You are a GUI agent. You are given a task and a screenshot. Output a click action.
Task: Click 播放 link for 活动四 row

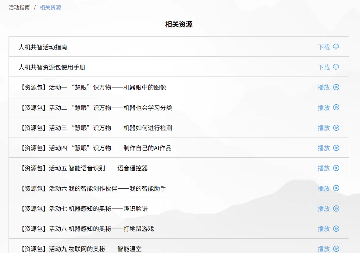[324, 148]
